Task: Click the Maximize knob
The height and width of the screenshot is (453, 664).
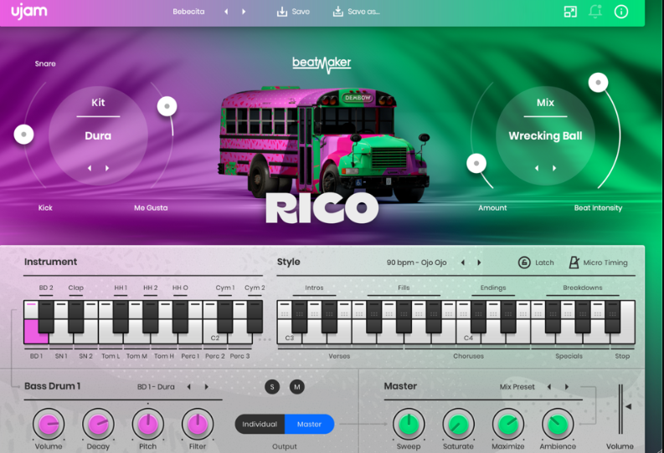Action: coord(508,425)
